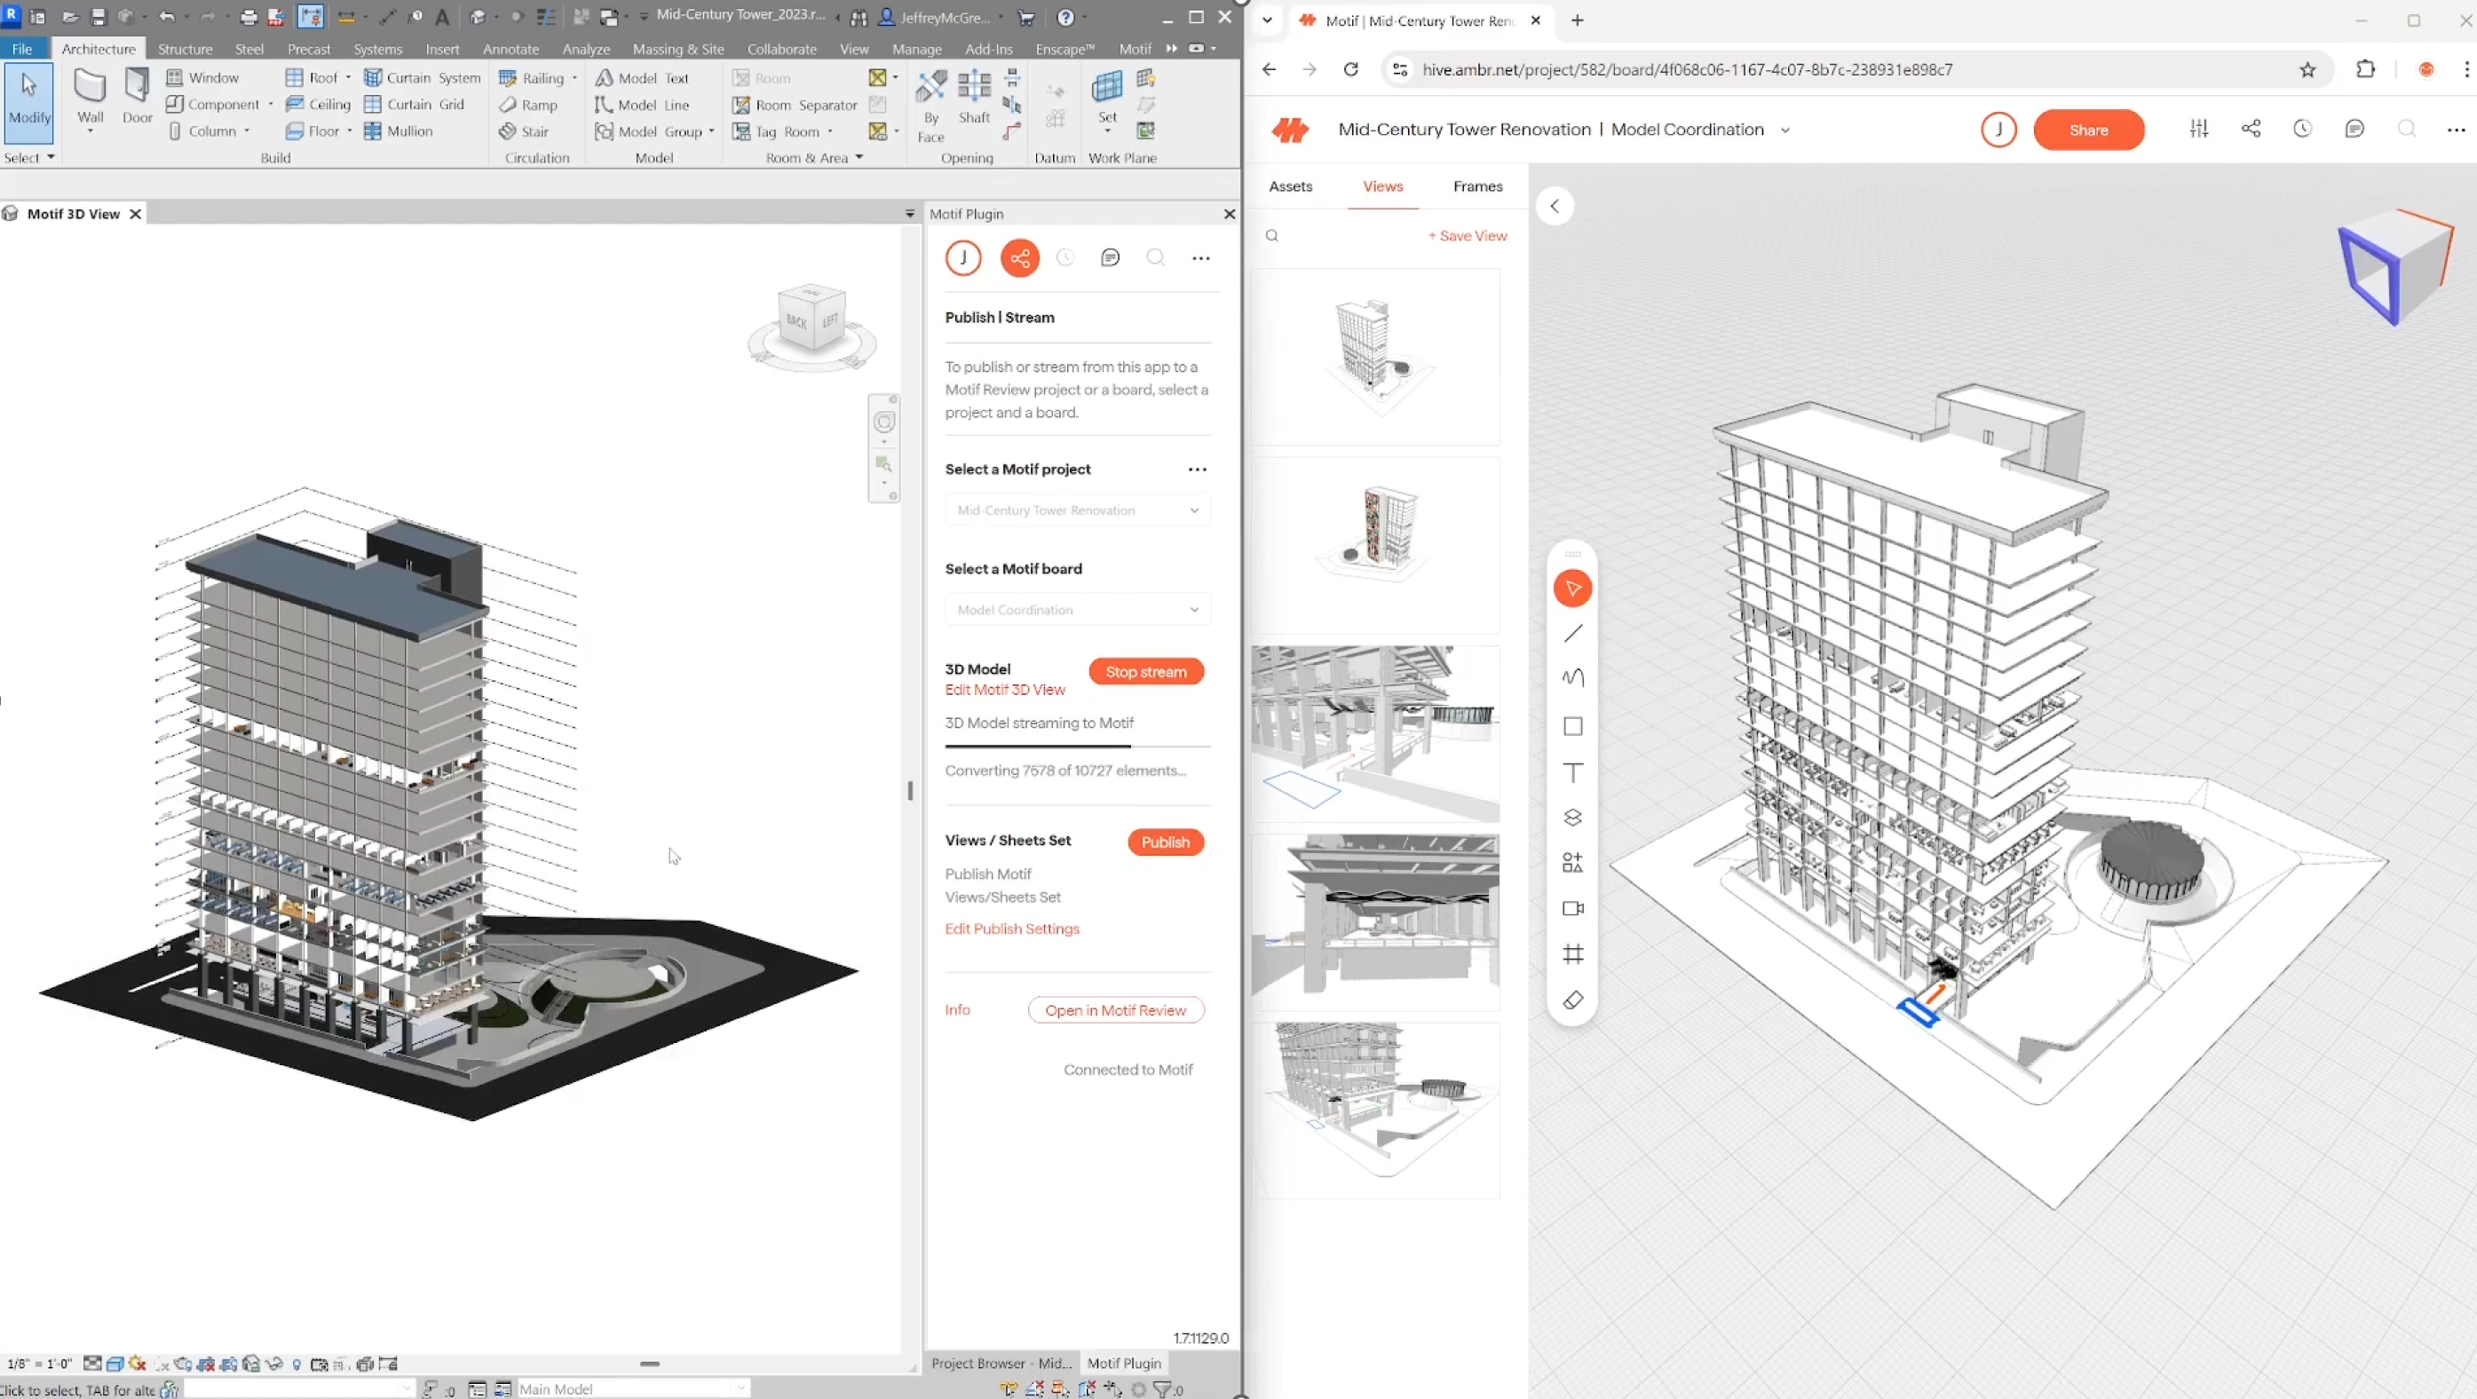The width and height of the screenshot is (2477, 1399).
Task: Collapse the Views side panel
Action: 1555,206
